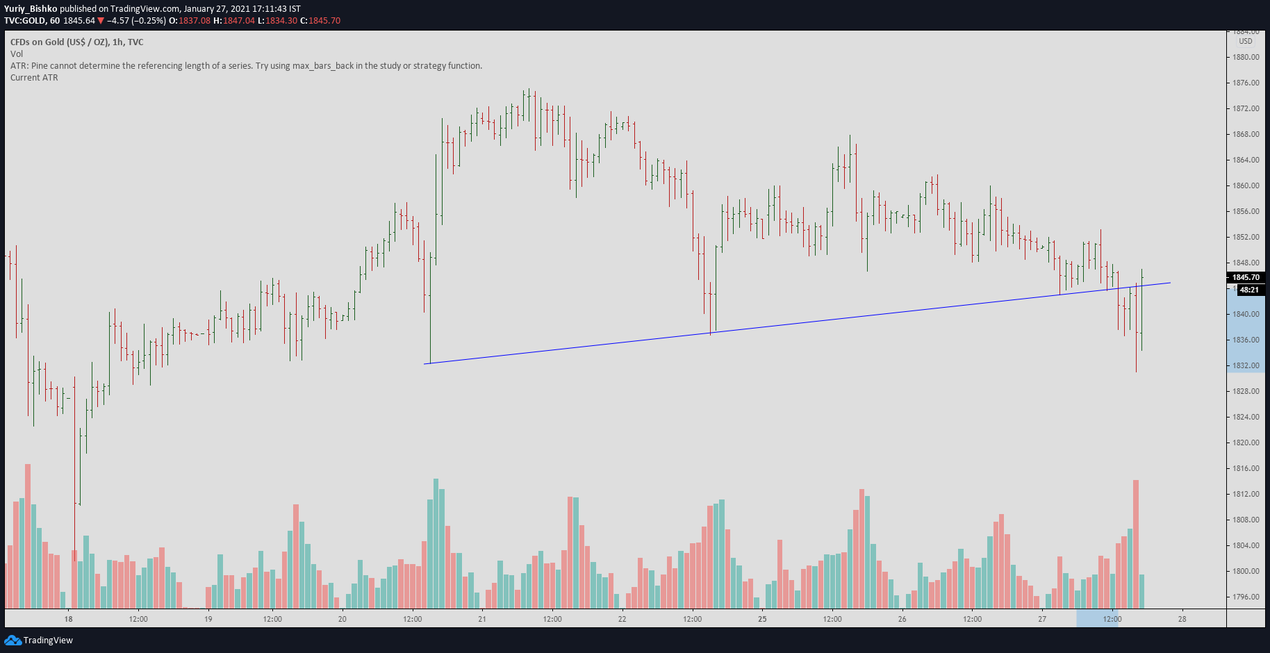Click the ATR Pine error message
The width and height of the screenshot is (1270, 653).
(x=246, y=66)
